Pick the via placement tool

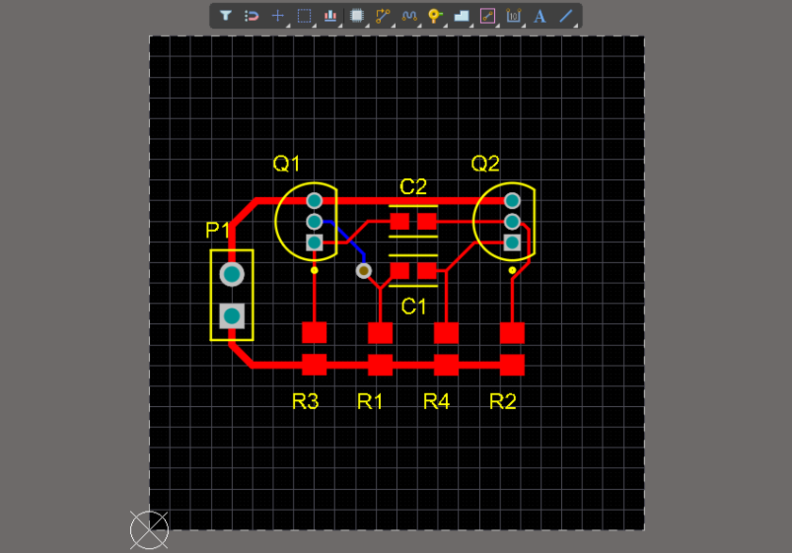435,15
